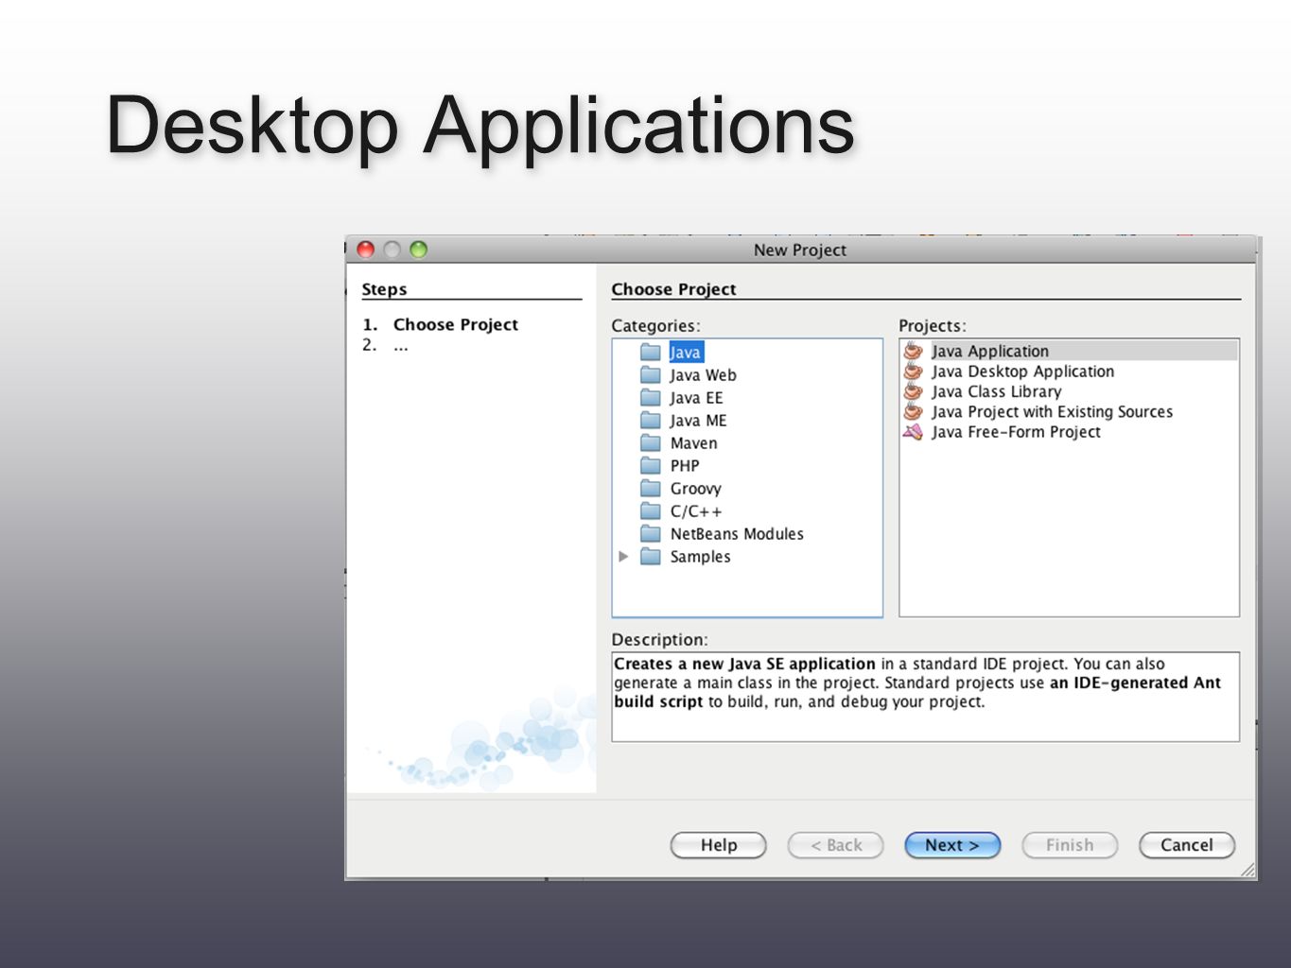Expand the Samples category tree node
The image size is (1291, 968).
(623, 556)
